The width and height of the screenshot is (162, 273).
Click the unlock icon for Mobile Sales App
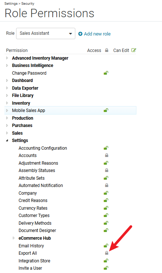[x=106, y=110]
